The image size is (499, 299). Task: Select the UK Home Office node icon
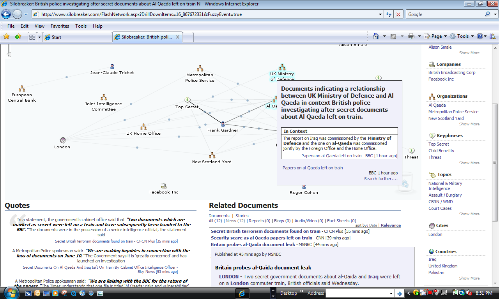coord(143,127)
